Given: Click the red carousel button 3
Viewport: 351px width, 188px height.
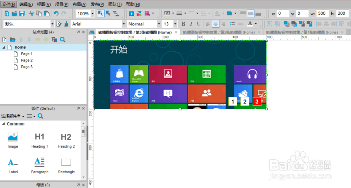Looking at the screenshot, I should [x=257, y=102].
